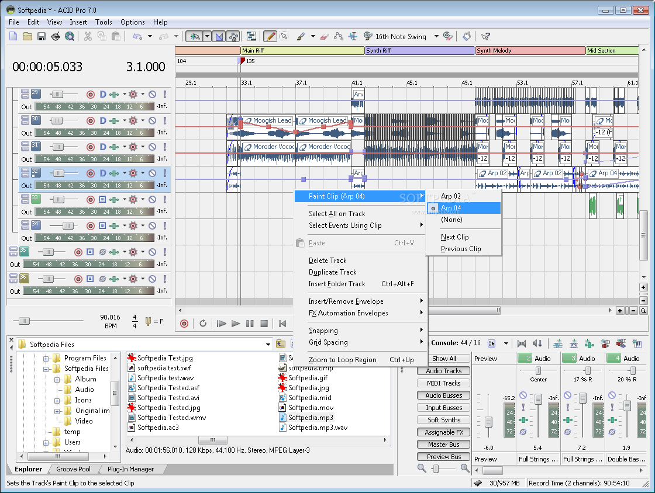Open the Softpedia Files folder dropdown
The height and width of the screenshot is (493, 655).
tap(268, 345)
